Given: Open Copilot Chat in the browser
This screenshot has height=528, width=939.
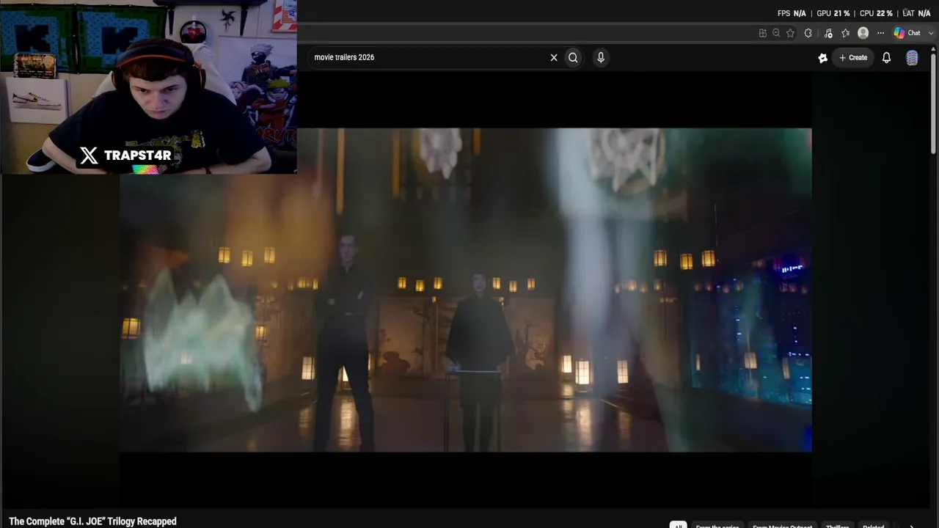Looking at the screenshot, I should [x=907, y=33].
